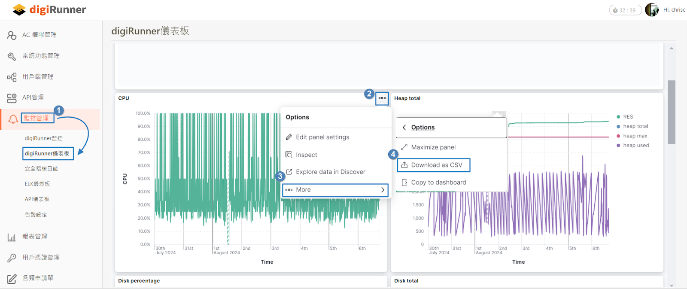
Task: Click the Heap total panel title
Action: coord(407,98)
